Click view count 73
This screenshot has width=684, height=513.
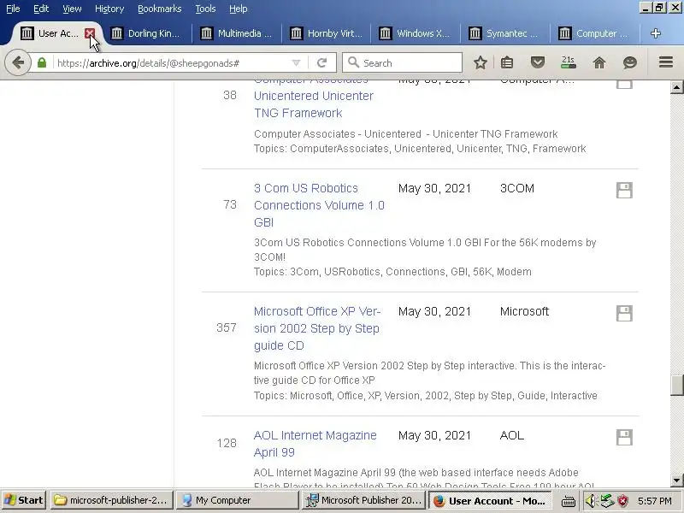[x=230, y=204]
